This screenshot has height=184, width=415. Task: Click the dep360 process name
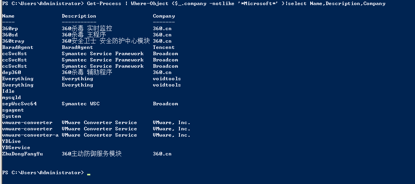pos(11,72)
